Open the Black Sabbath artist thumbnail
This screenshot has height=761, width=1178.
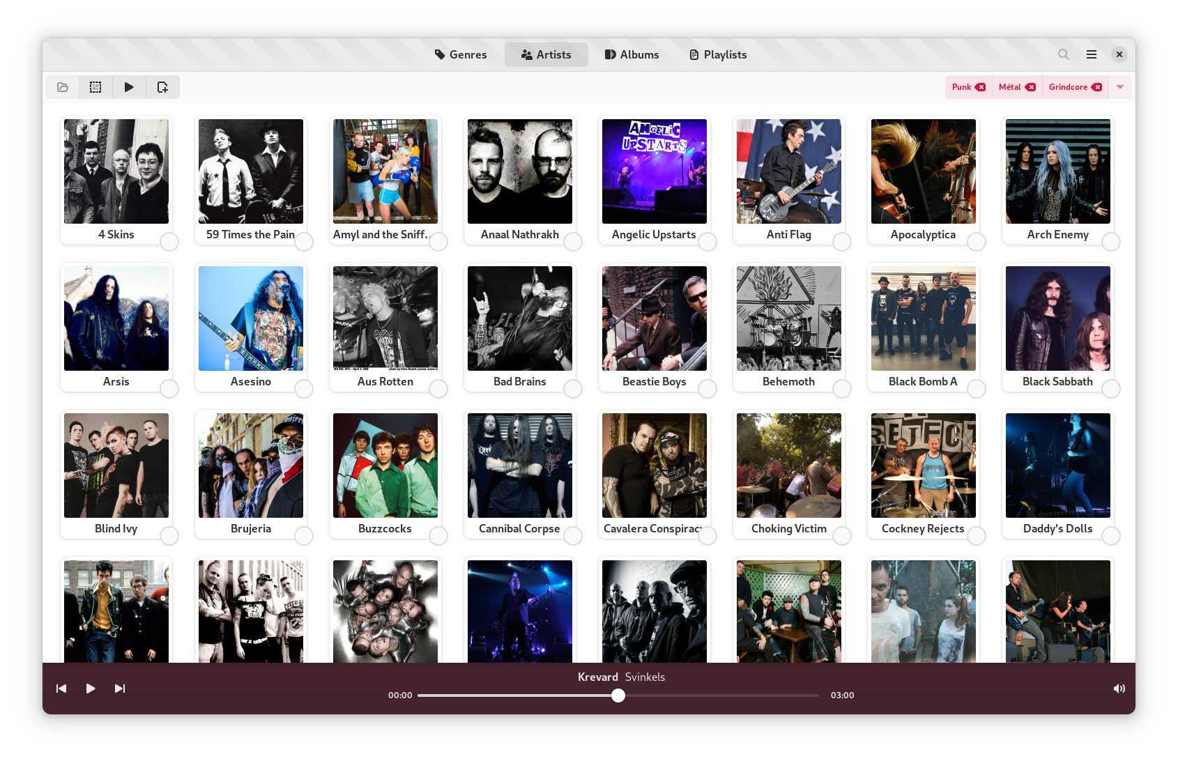click(1058, 318)
